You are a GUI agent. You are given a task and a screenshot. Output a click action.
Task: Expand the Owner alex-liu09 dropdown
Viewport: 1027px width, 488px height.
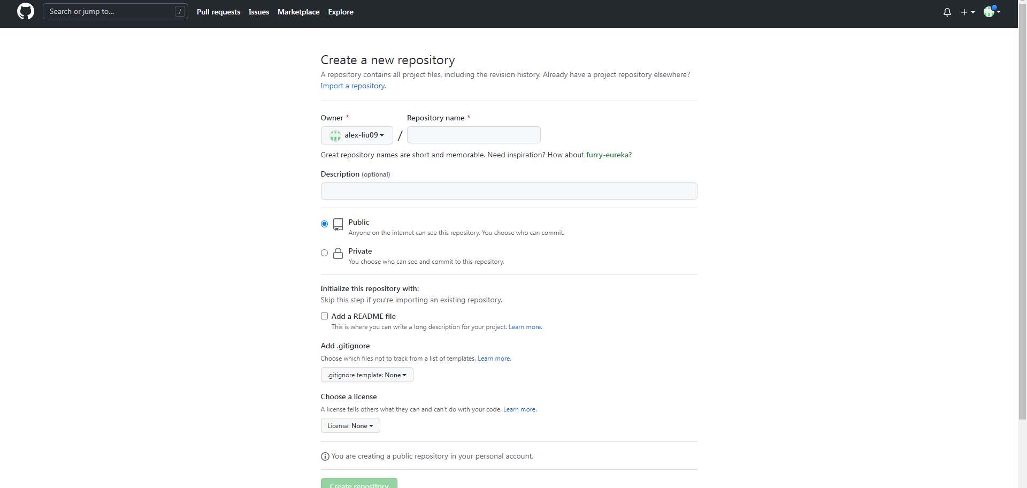coord(357,135)
